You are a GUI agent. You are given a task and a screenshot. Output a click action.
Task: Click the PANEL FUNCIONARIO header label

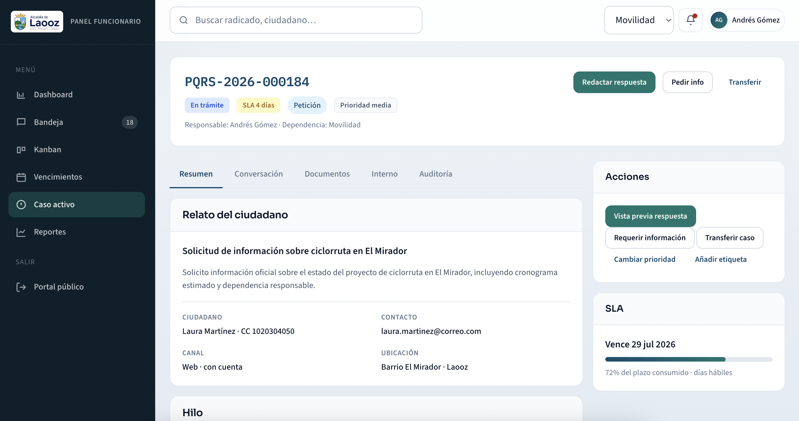pyautogui.click(x=106, y=21)
